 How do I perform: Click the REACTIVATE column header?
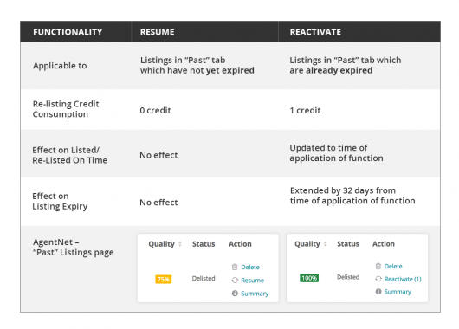point(315,32)
